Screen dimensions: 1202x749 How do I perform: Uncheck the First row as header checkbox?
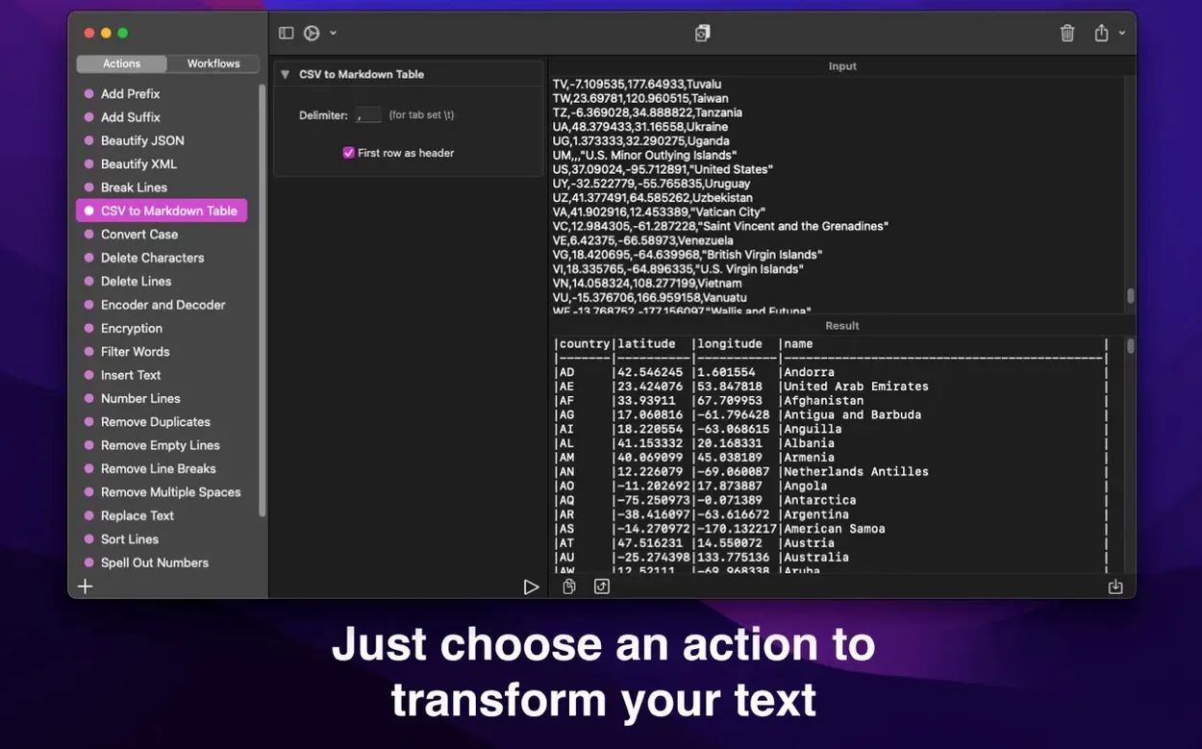(349, 153)
